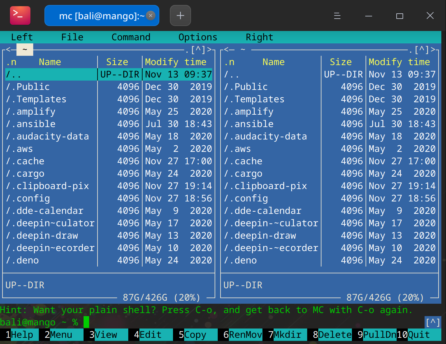Open the Right menu
This screenshot has height=344, width=446.
pos(260,37)
